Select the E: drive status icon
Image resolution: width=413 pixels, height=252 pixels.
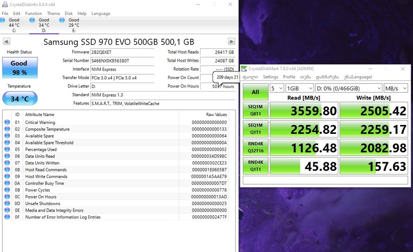click(62, 20)
